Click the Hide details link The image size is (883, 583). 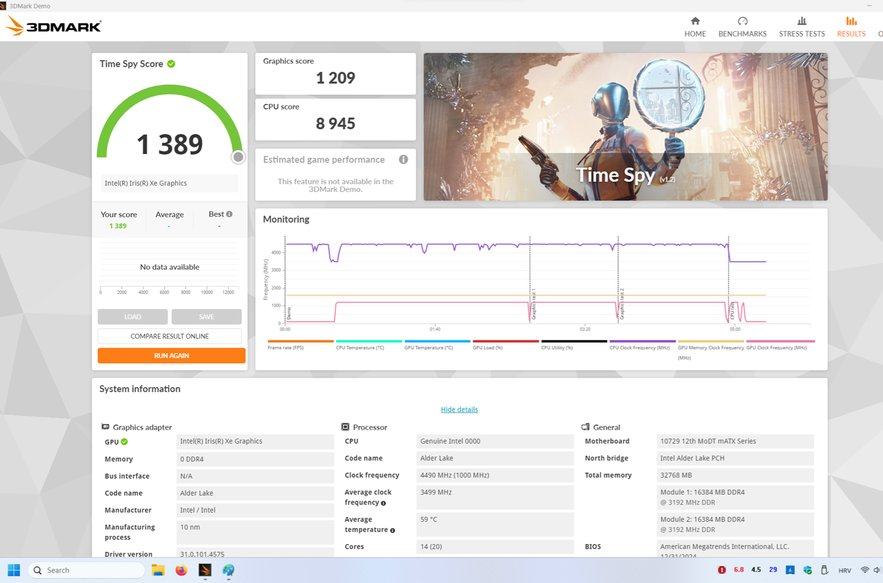tap(459, 409)
